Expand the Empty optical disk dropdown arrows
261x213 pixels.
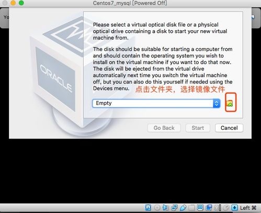point(217,104)
